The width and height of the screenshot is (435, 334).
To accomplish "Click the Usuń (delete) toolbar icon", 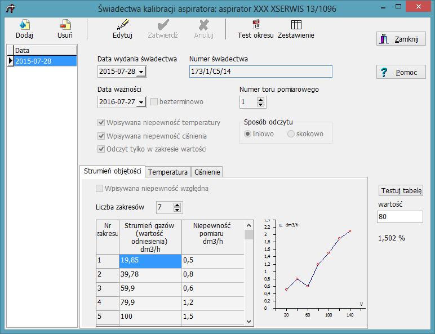I will [65, 25].
